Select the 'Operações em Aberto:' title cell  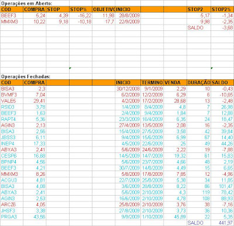27,4
